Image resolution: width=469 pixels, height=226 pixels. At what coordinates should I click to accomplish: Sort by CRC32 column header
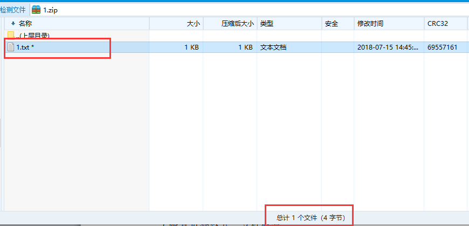click(446, 24)
